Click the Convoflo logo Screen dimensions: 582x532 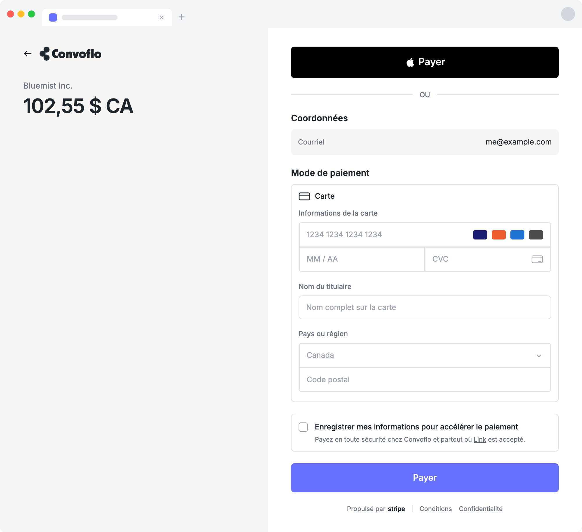point(70,54)
